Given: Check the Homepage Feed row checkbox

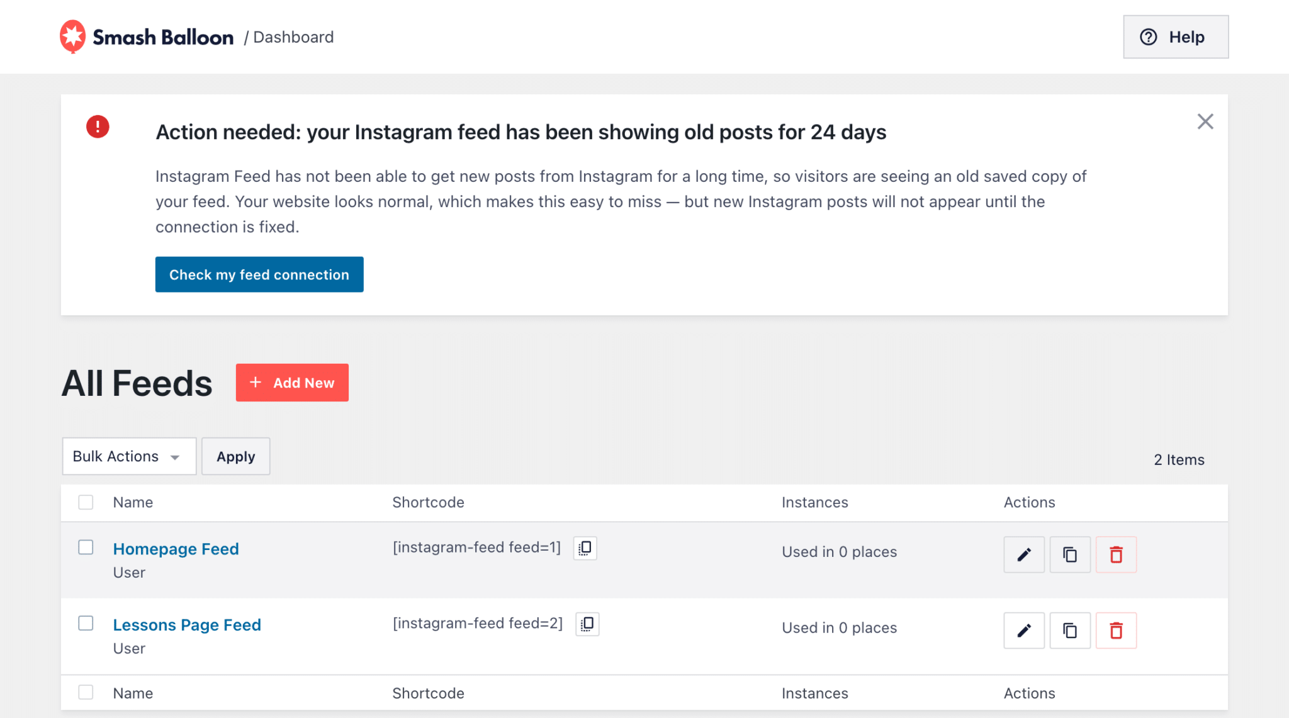Looking at the screenshot, I should point(86,547).
